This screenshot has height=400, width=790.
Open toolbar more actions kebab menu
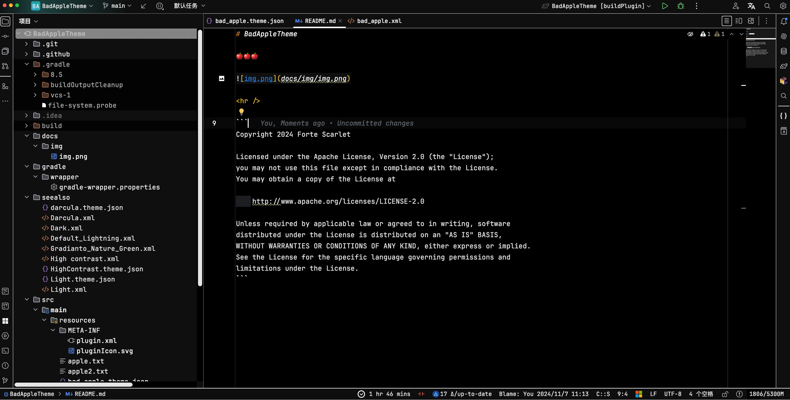697,6
